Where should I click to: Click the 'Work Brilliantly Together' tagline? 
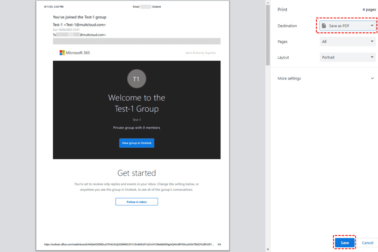201,53
